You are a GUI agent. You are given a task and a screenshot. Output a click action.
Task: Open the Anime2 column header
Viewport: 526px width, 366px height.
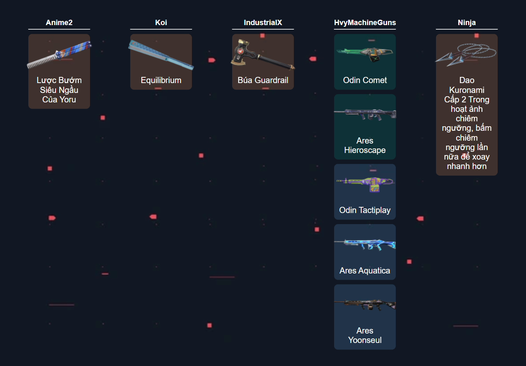click(x=59, y=23)
